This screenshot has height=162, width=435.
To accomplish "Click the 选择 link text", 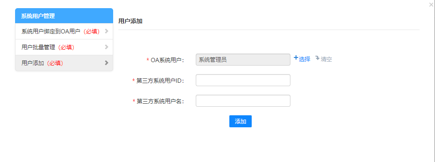I will (305, 59).
